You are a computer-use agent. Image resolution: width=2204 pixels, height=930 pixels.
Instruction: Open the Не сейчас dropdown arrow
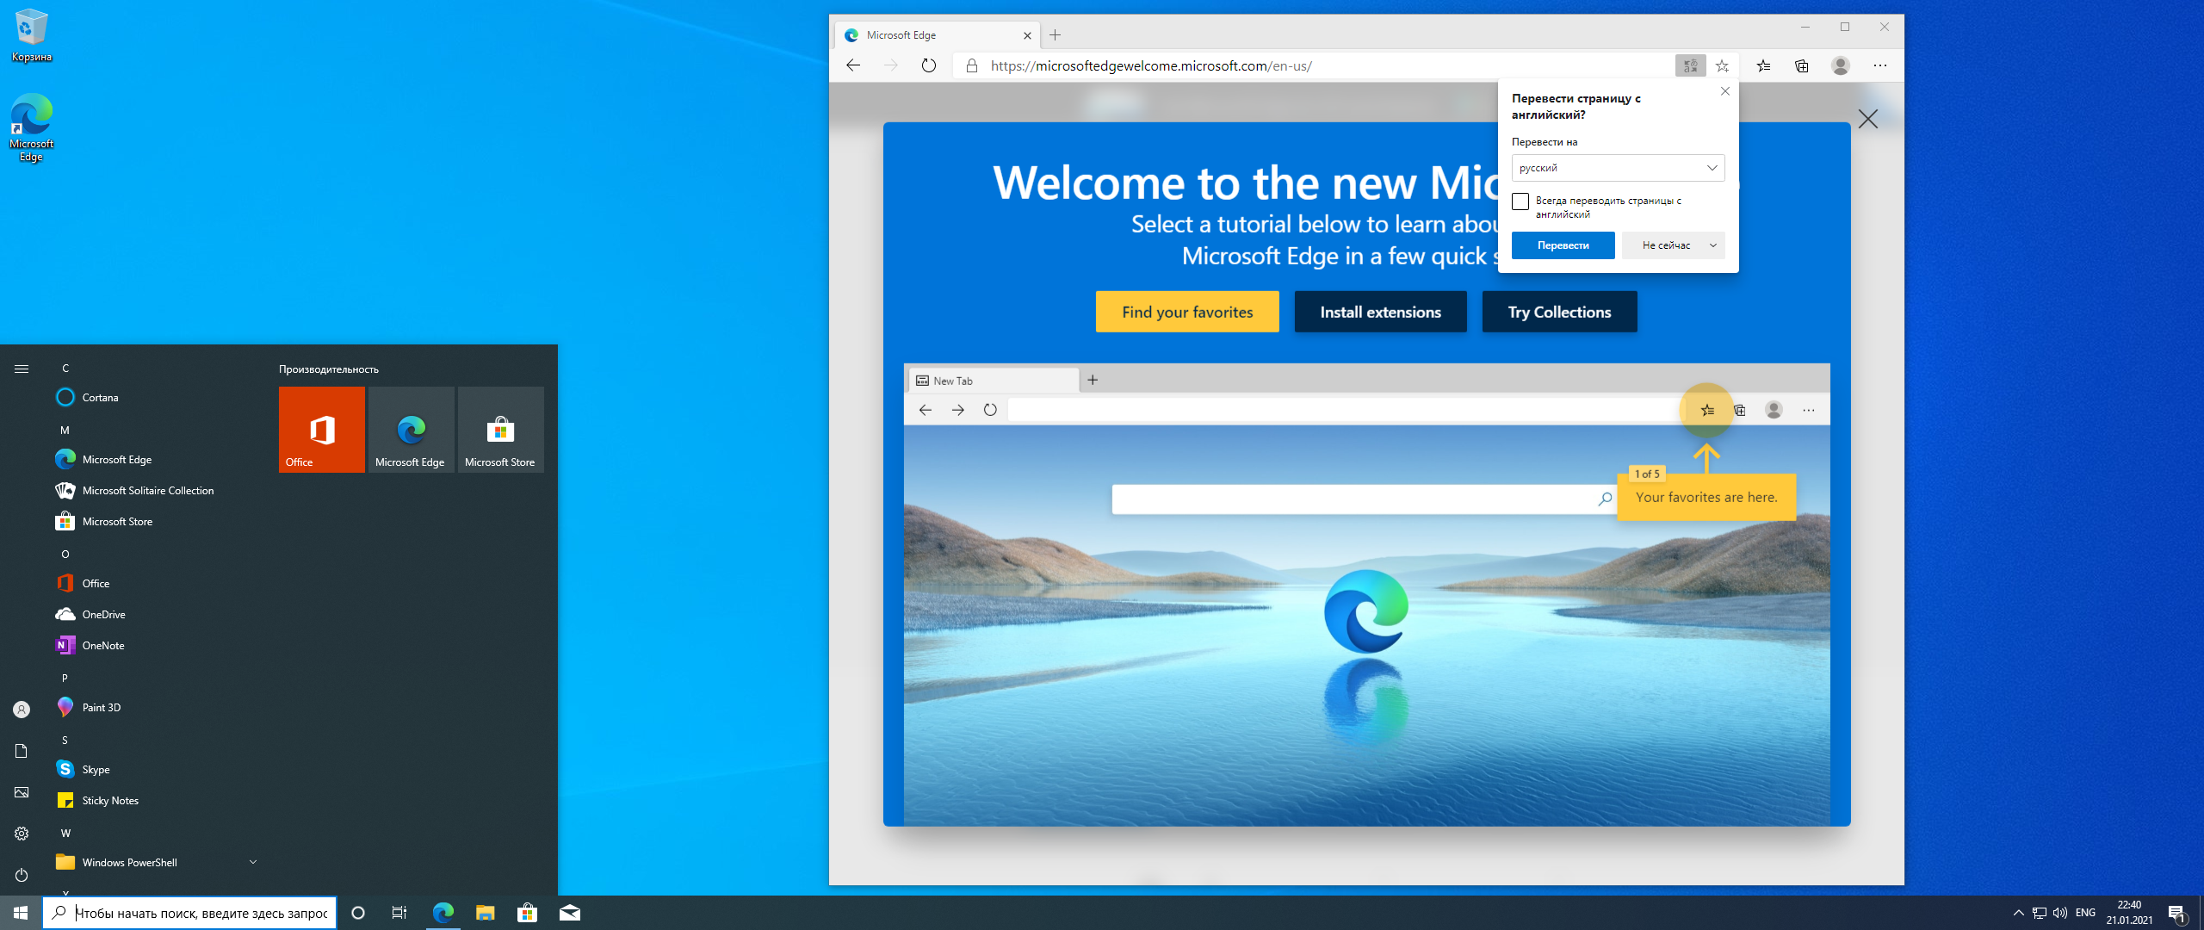[1713, 245]
